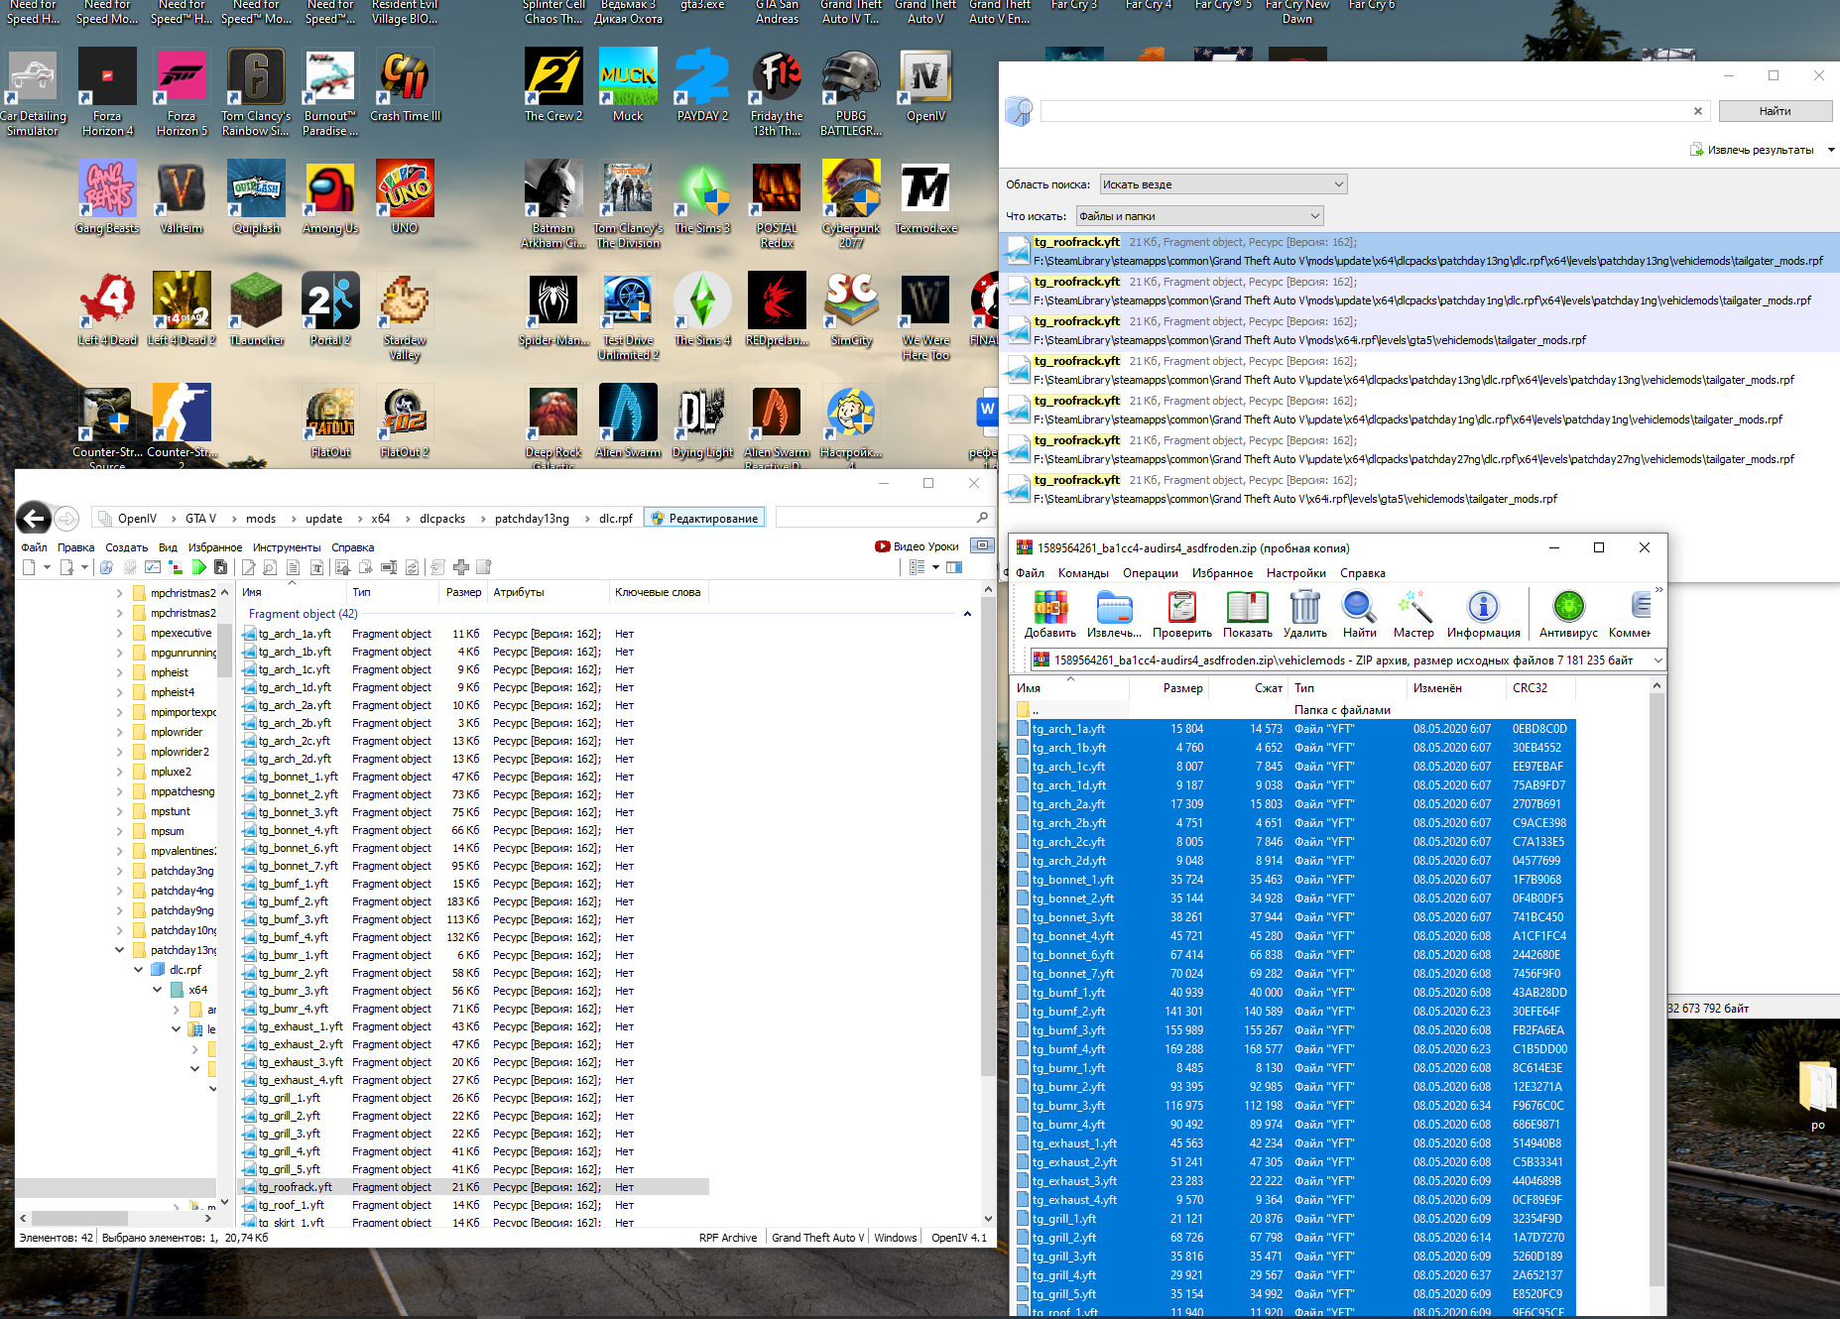The height and width of the screenshot is (1319, 1840).
Task: Clear the search field with X button
Action: point(1698,111)
